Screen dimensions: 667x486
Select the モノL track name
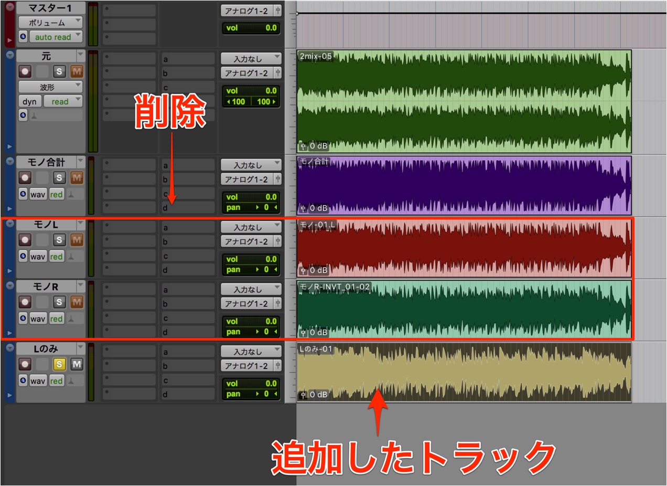pyautogui.click(x=46, y=224)
